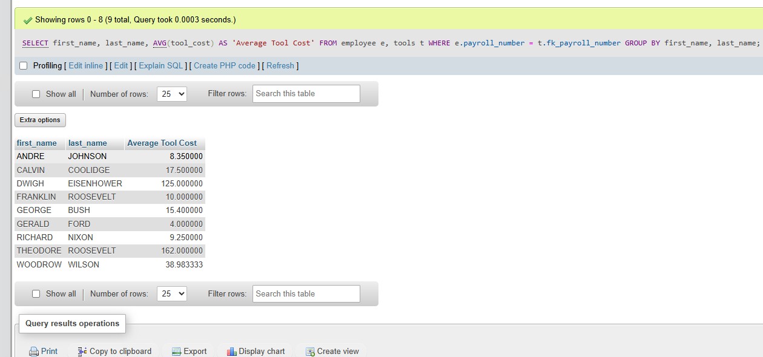
Task: Click the Display chart link text
Action: (262, 351)
